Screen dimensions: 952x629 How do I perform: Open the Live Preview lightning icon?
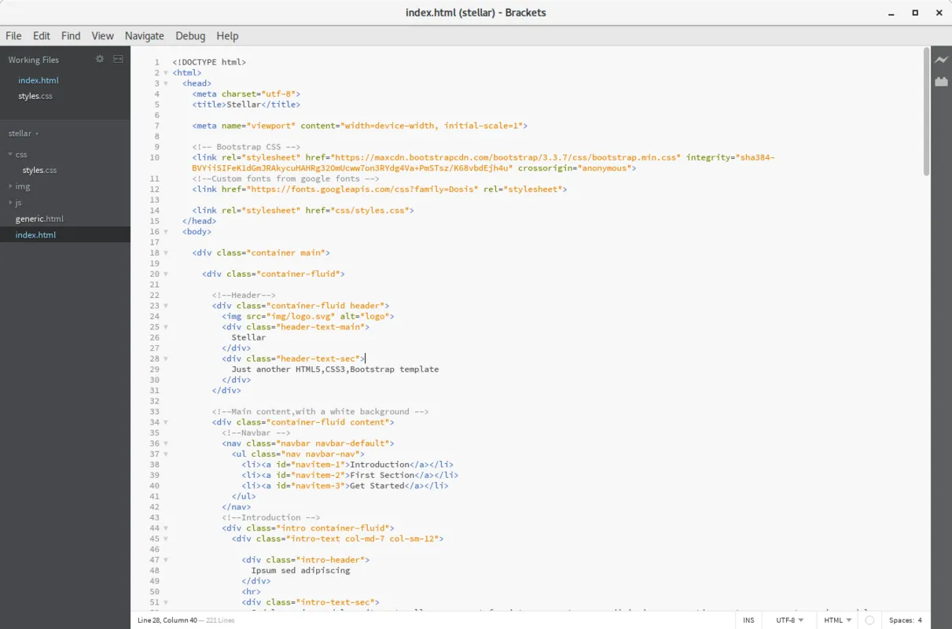pyautogui.click(x=941, y=60)
